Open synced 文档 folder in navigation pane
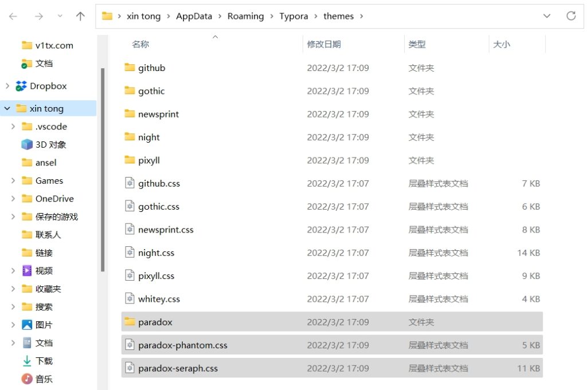The height and width of the screenshot is (390, 587). point(44,64)
